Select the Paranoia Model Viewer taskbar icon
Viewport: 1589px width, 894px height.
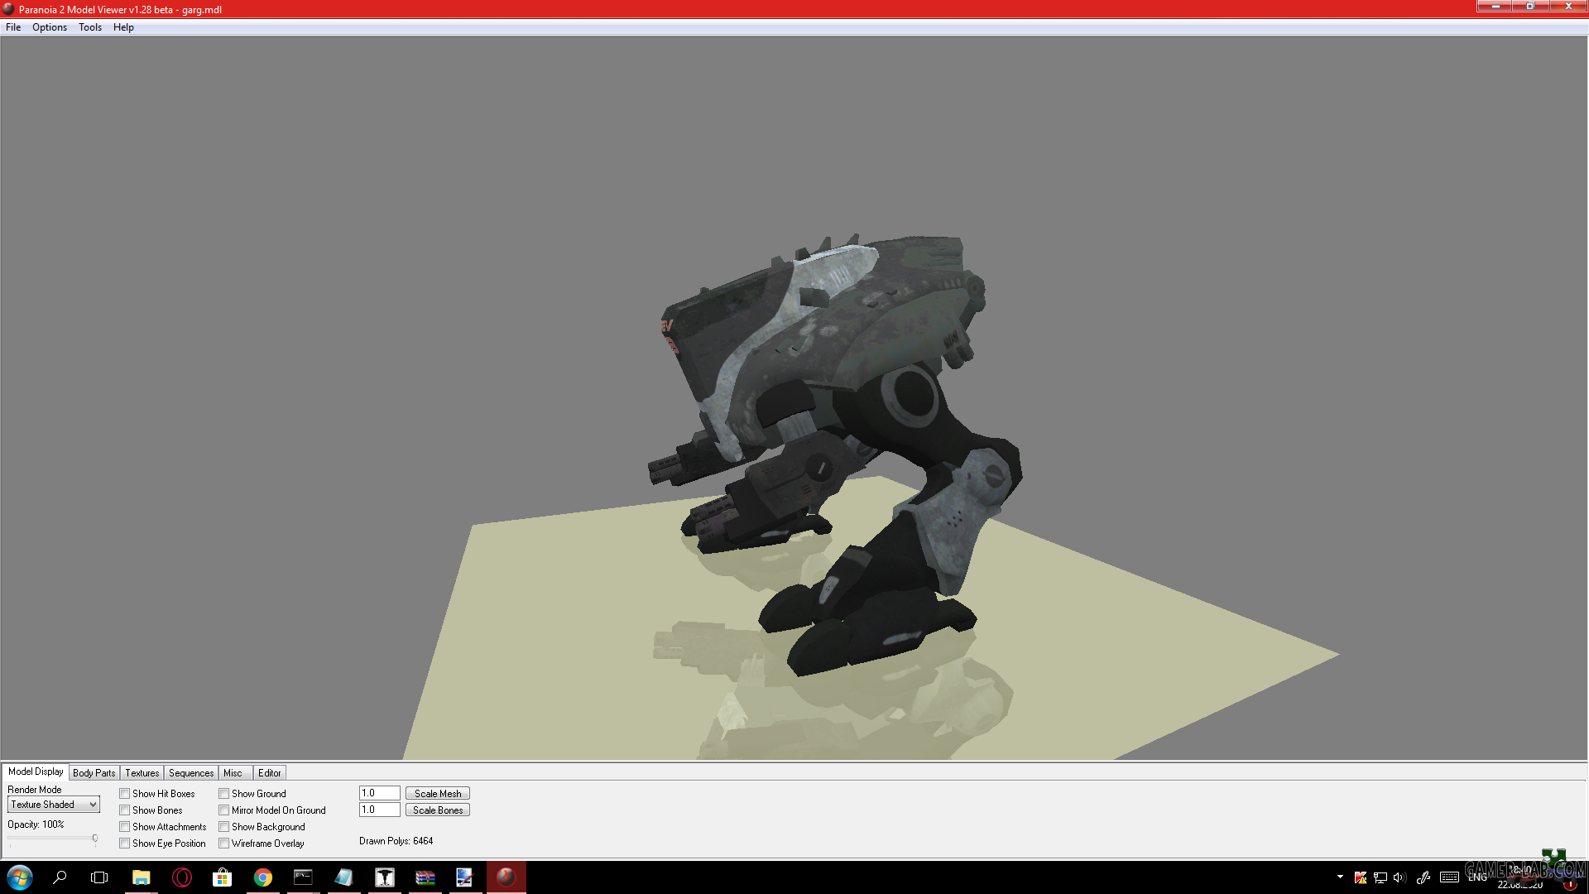coord(506,877)
